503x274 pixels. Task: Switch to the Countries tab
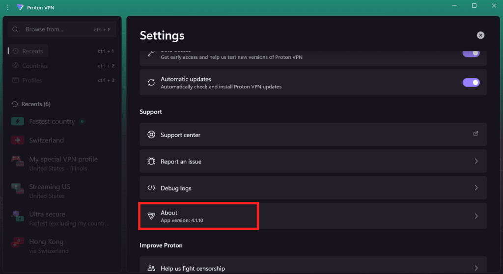point(30,66)
